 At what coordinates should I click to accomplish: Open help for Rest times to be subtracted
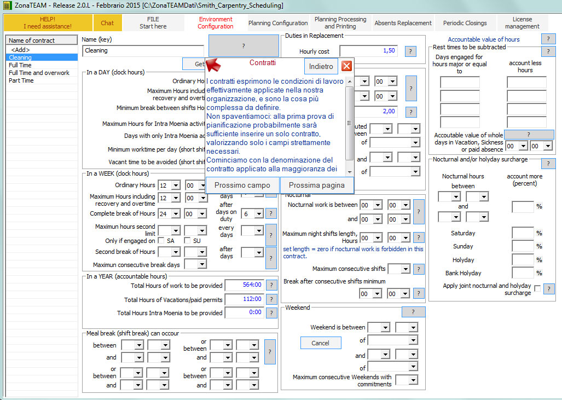pos(548,51)
